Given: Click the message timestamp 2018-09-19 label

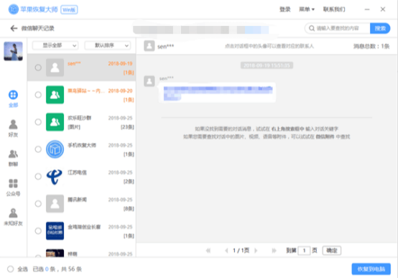Looking at the screenshot, I should click(267, 65).
